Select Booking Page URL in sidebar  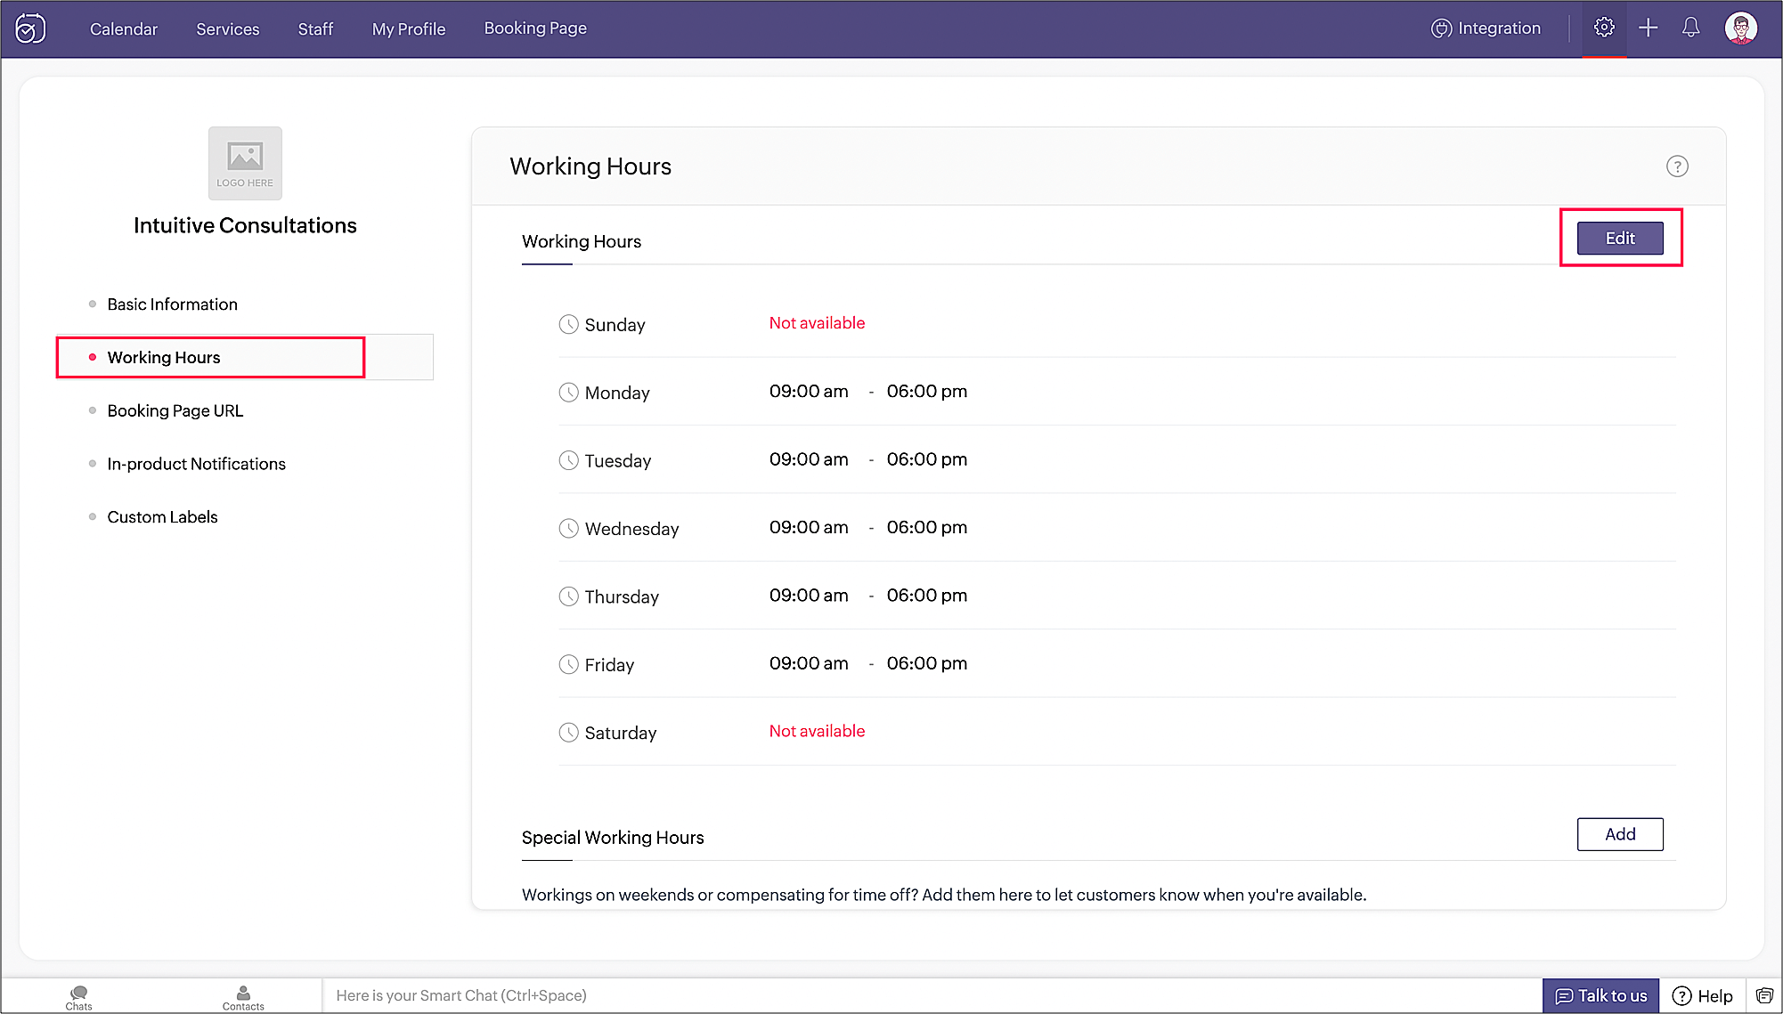tap(175, 410)
